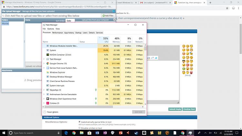
Task: Select the NVIDIA Container (32 bit) row
Action: [x=93, y=55]
